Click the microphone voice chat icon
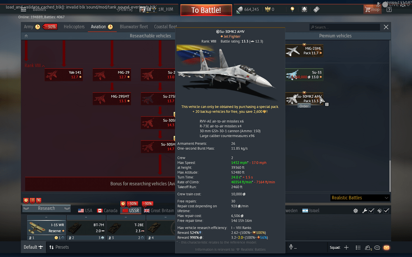The width and height of the screenshot is (412, 257). 291,247
